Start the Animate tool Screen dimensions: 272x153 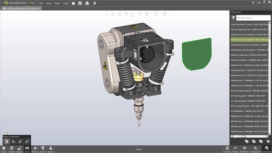pyautogui.click(x=11, y=149)
